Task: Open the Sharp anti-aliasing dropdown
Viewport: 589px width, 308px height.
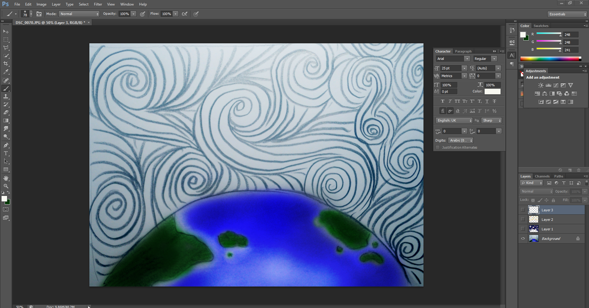Action: click(x=491, y=120)
